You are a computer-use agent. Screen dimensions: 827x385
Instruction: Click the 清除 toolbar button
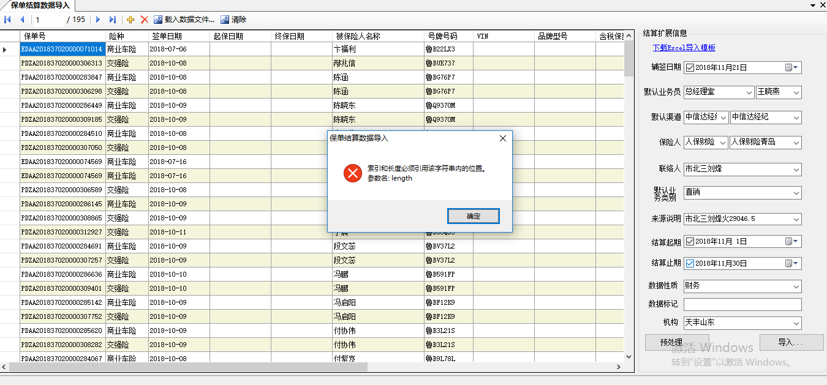tap(233, 20)
